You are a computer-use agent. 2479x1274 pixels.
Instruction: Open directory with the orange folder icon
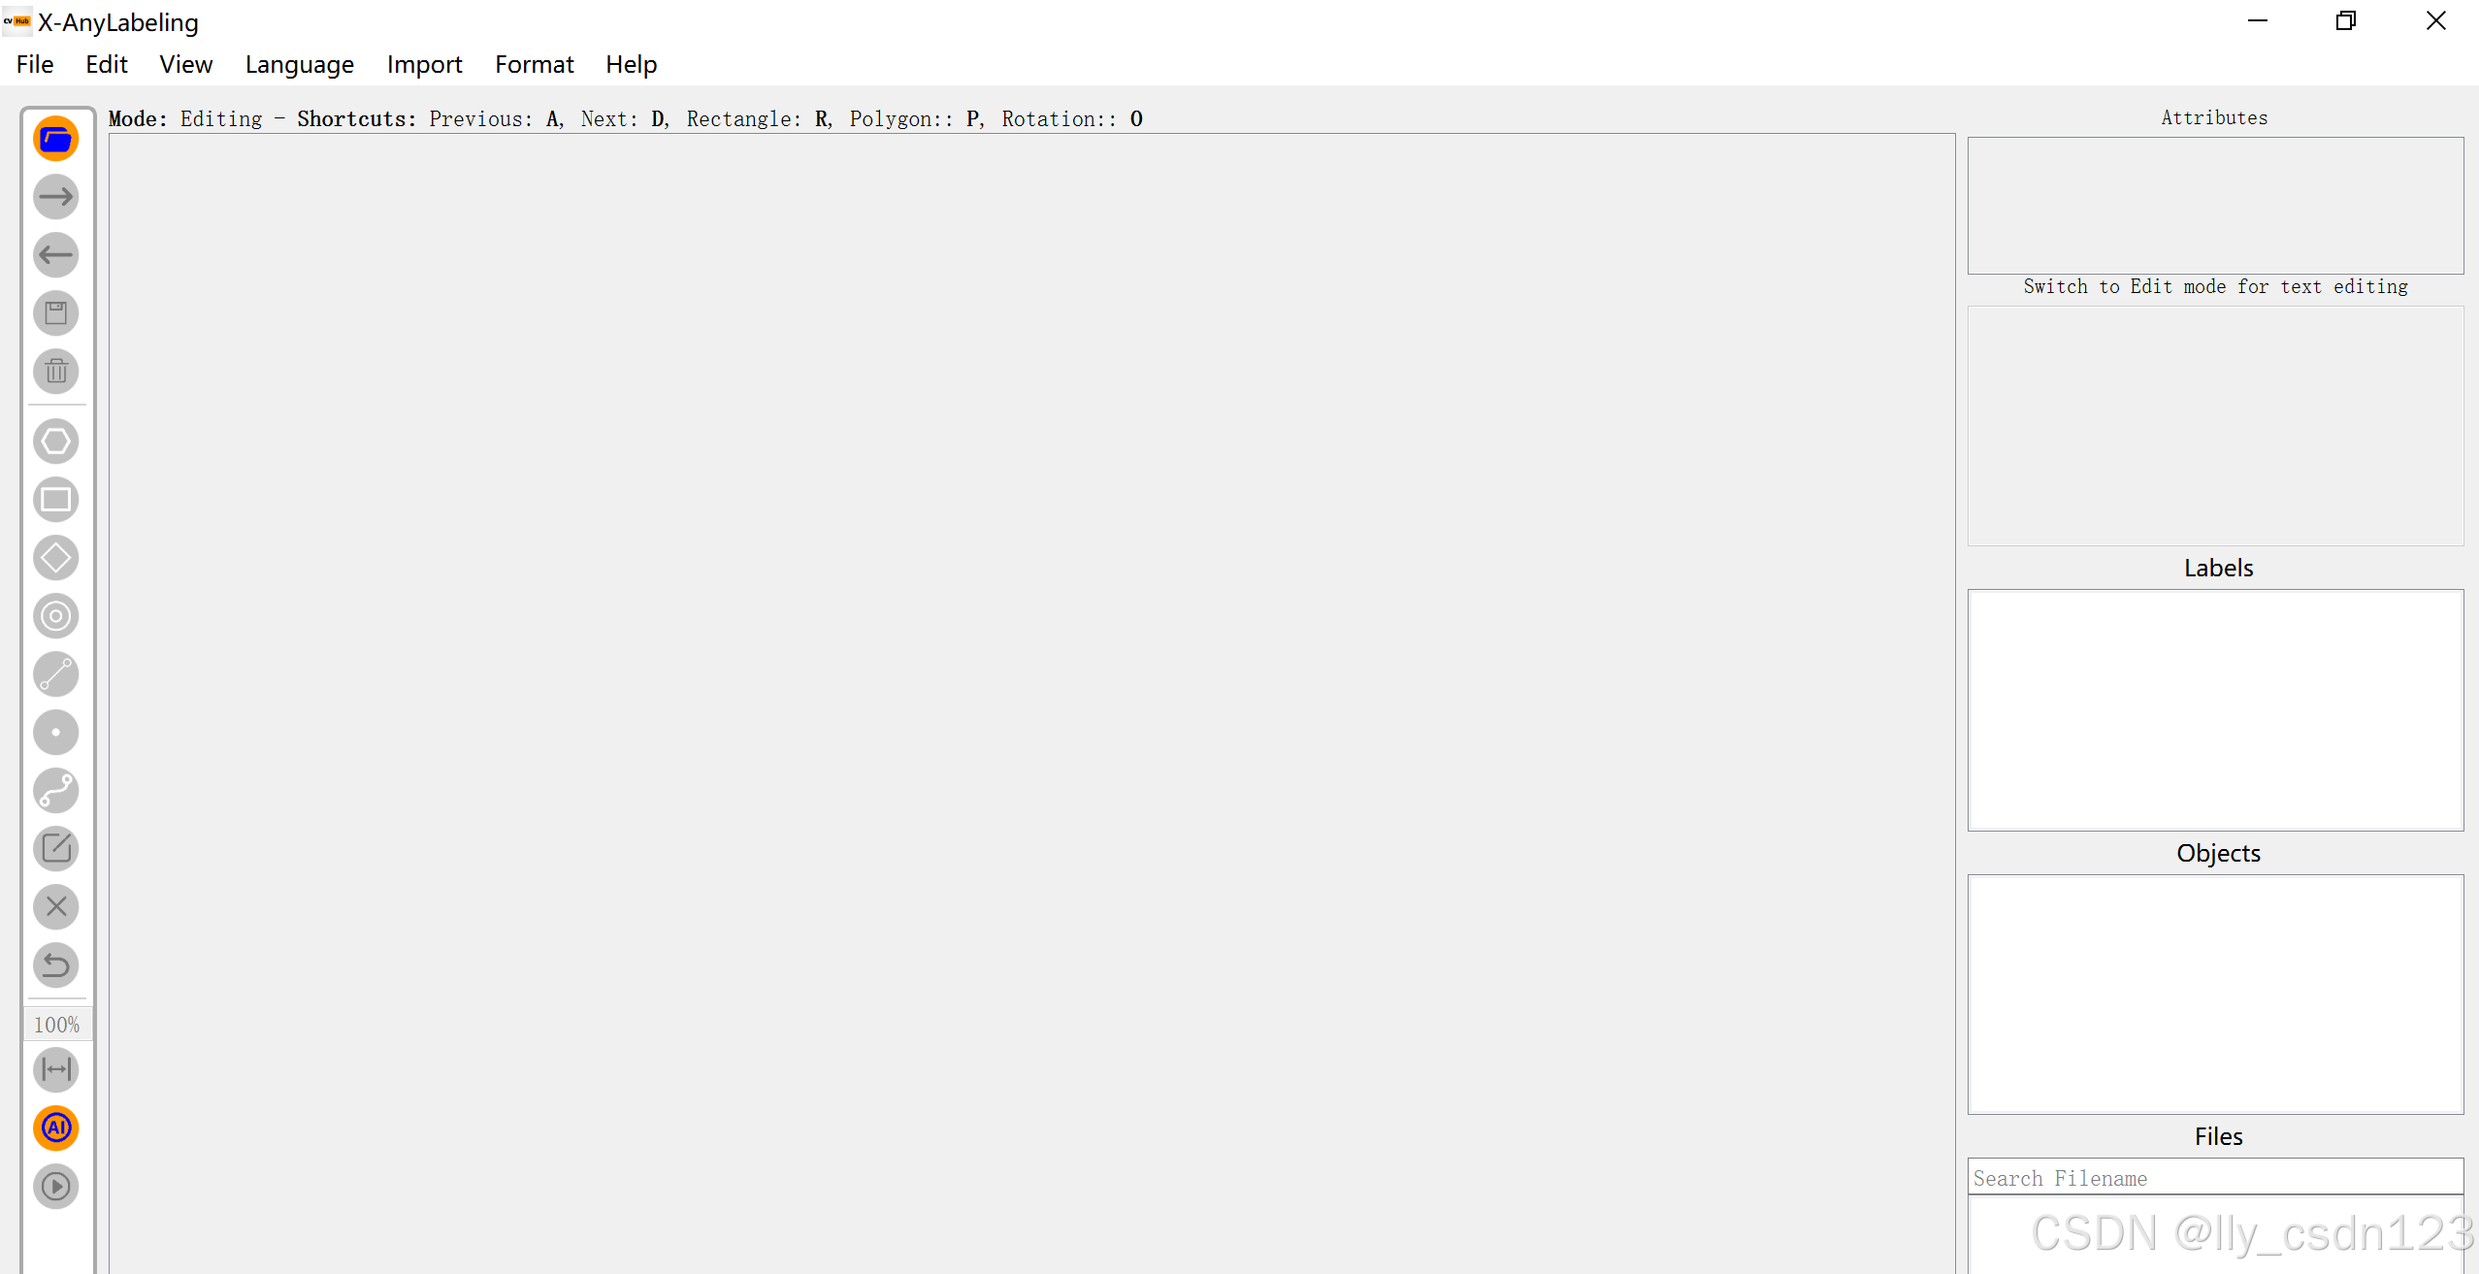click(56, 139)
